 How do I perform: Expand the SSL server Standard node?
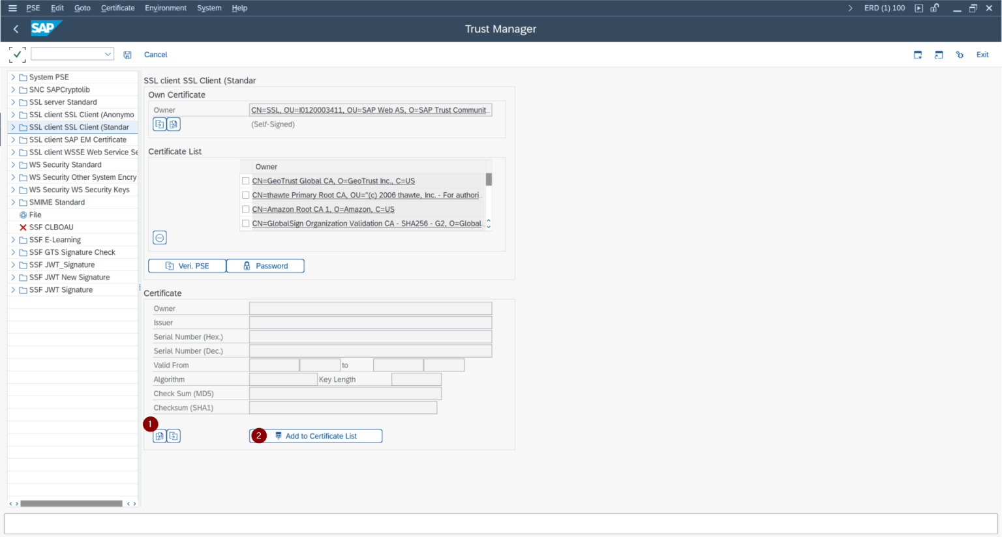(13, 102)
